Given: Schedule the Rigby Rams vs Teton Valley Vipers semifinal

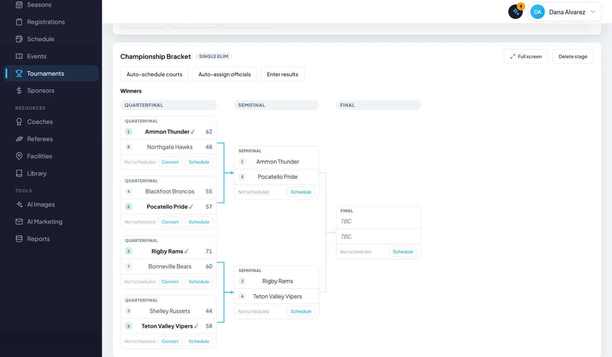Looking at the screenshot, I should click(301, 311).
